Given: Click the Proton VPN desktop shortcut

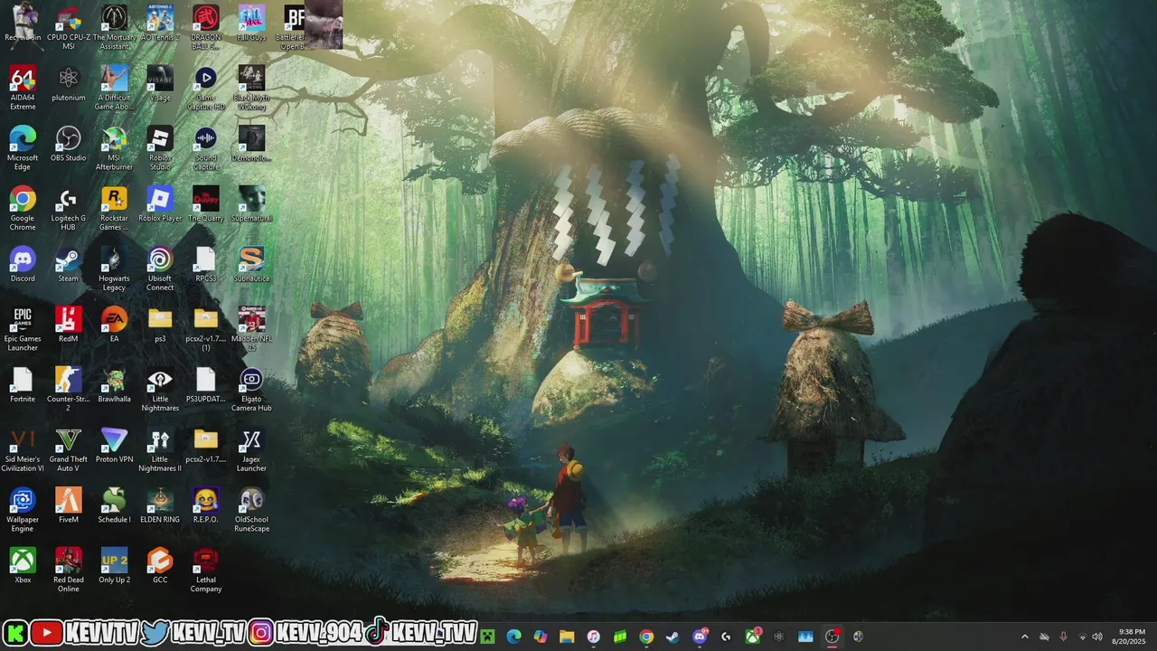Looking at the screenshot, I should click(114, 446).
